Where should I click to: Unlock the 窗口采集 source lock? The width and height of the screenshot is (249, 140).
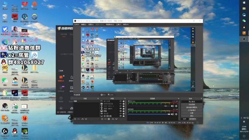click(x=124, y=101)
